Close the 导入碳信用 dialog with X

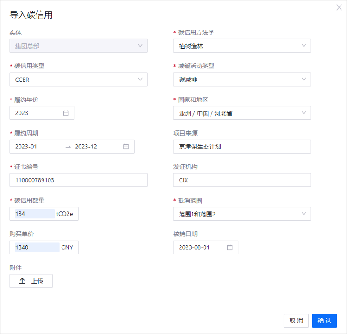pyautogui.click(x=339, y=7)
